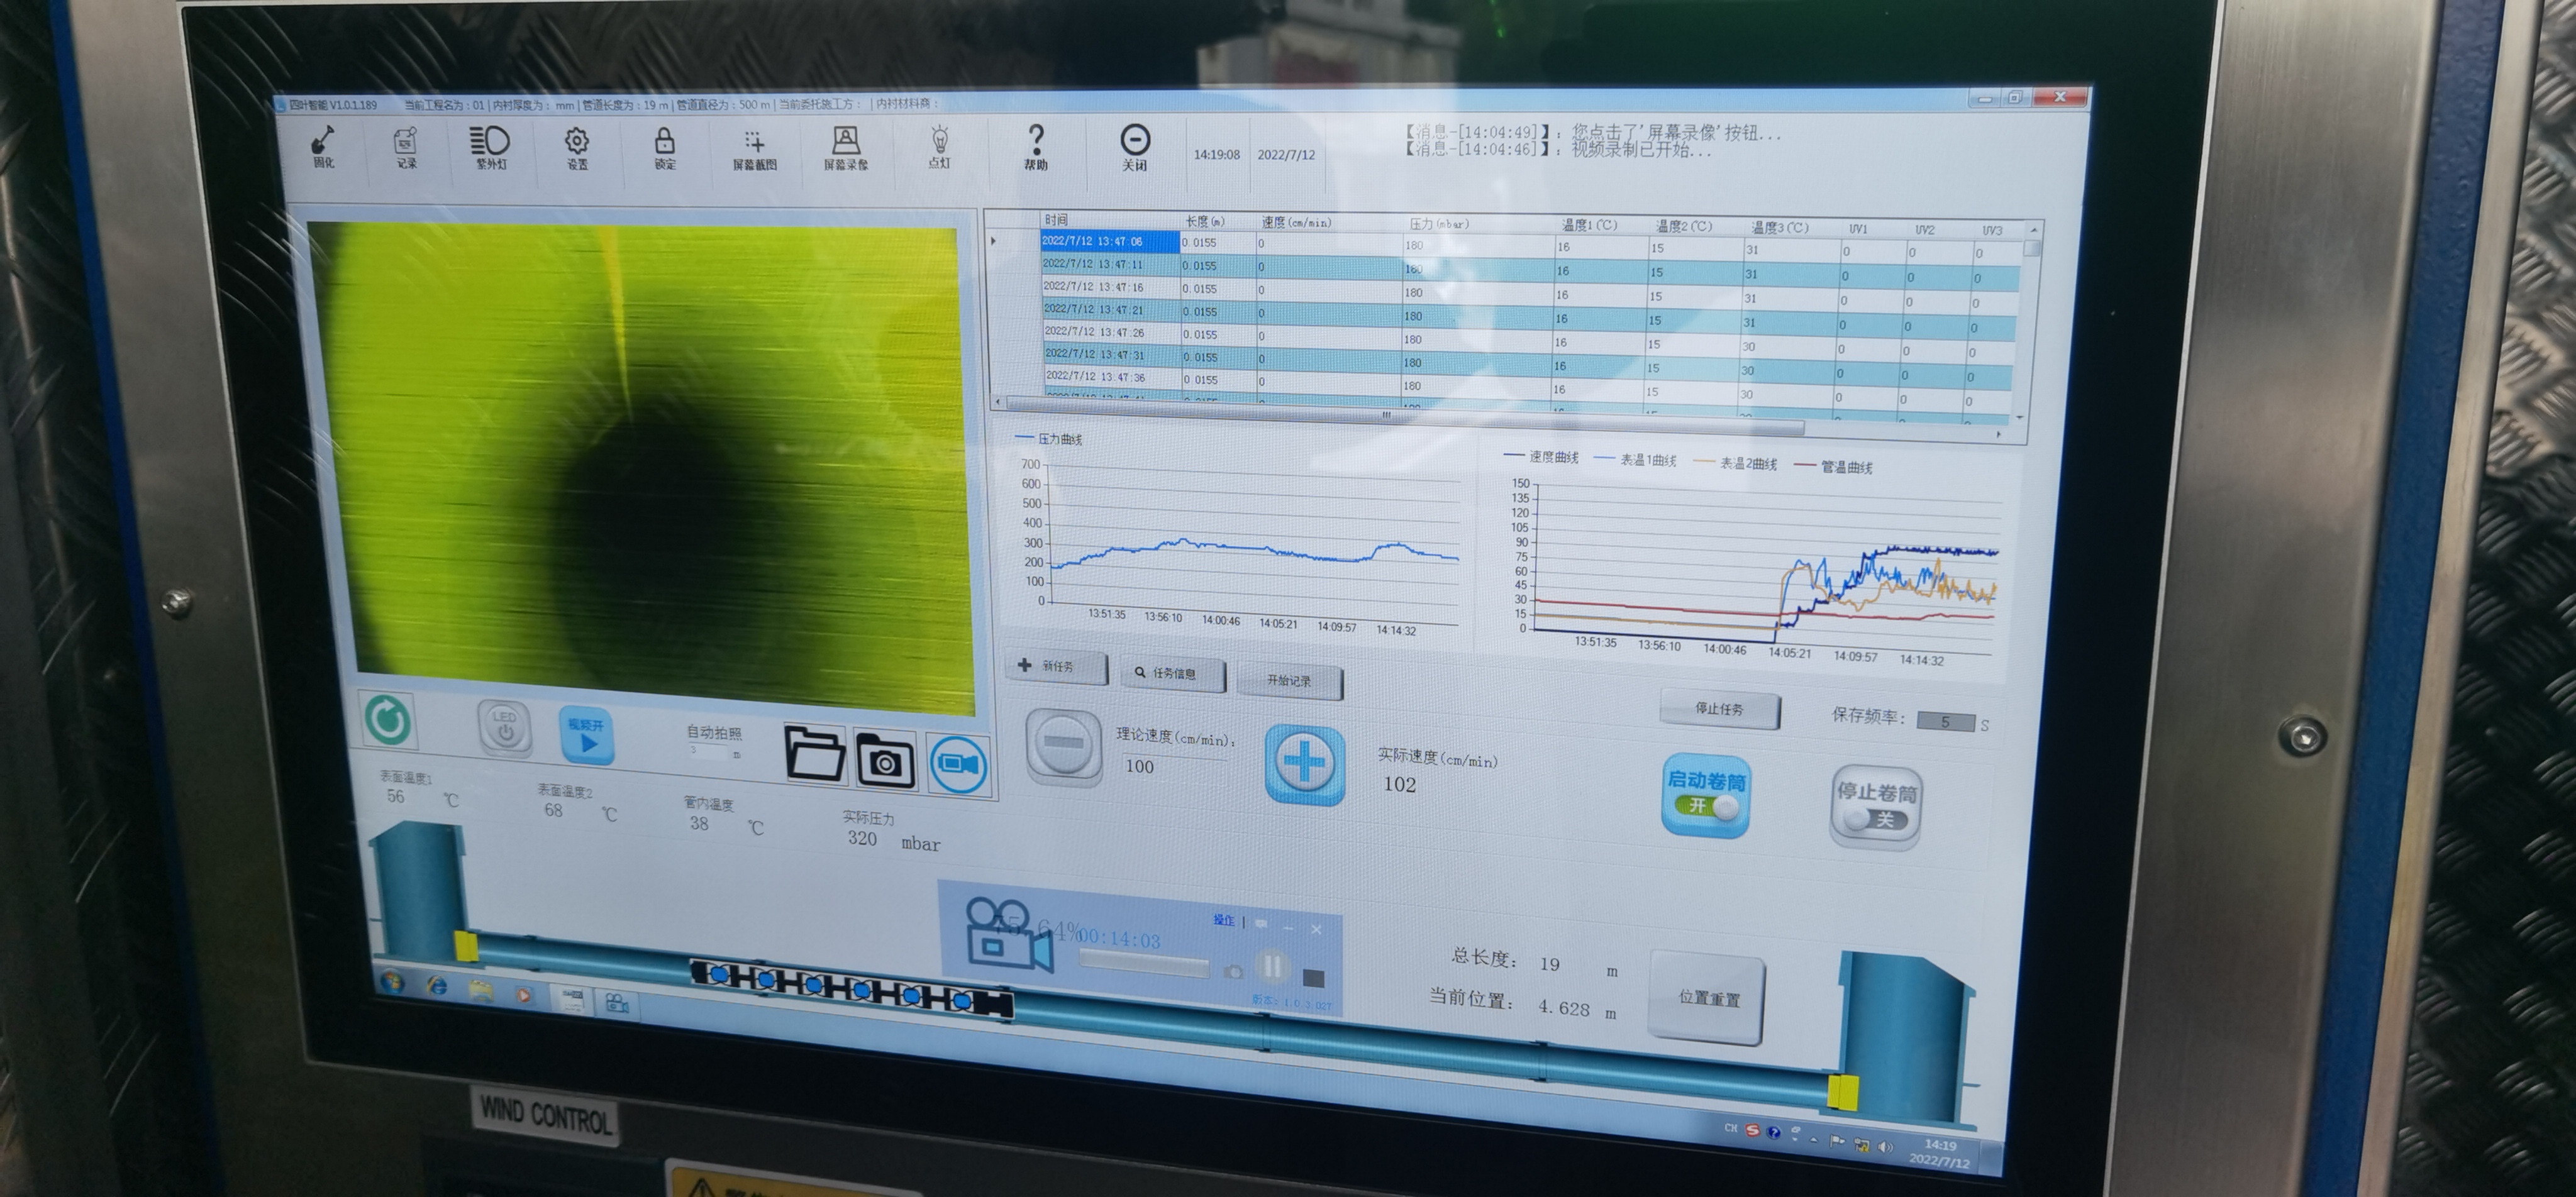The height and width of the screenshot is (1197, 2576).
Task: Toggle the LED power button
Action: 504,726
